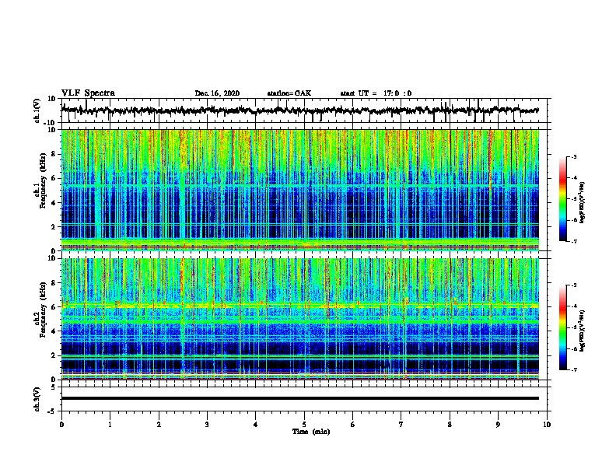This screenshot has height=476, width=616.
Task: Click the "-3" label atop ch.1 color bar
Action: point(573,156)
